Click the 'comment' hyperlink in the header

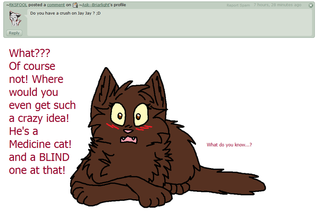tap(56, 5)
